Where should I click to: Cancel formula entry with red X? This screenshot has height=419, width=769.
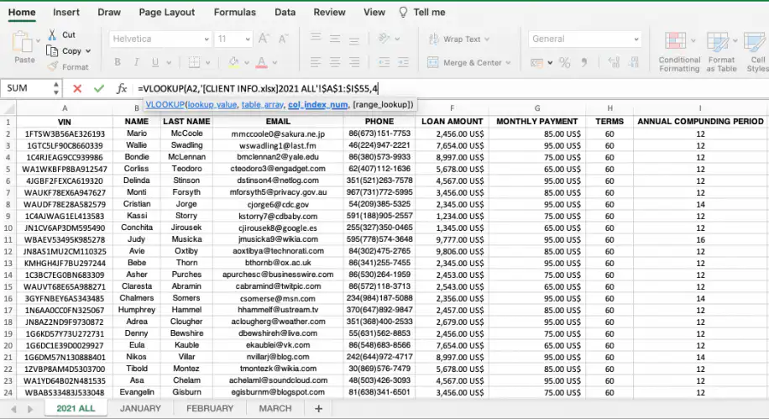77,89
